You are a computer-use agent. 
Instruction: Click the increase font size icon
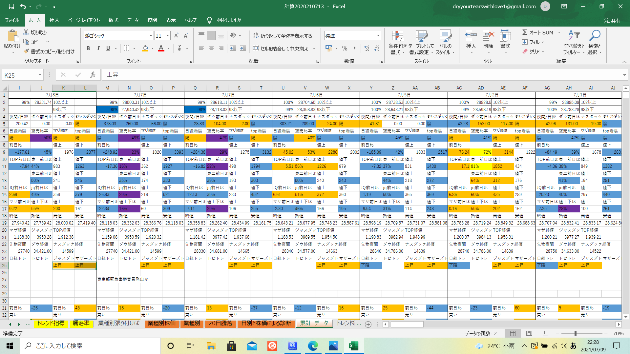pos(176,36)
